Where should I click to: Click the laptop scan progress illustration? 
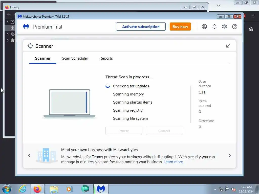click(x=69, y=104)
